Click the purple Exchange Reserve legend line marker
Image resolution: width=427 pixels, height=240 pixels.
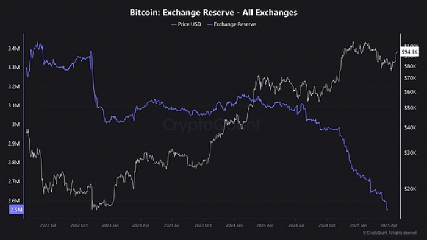(x=210, y=24)
